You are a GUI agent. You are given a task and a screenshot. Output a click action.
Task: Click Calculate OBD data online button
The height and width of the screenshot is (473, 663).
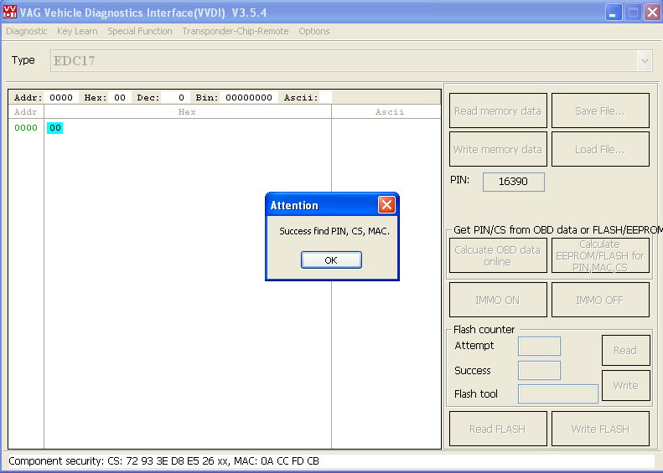[498, 255]
